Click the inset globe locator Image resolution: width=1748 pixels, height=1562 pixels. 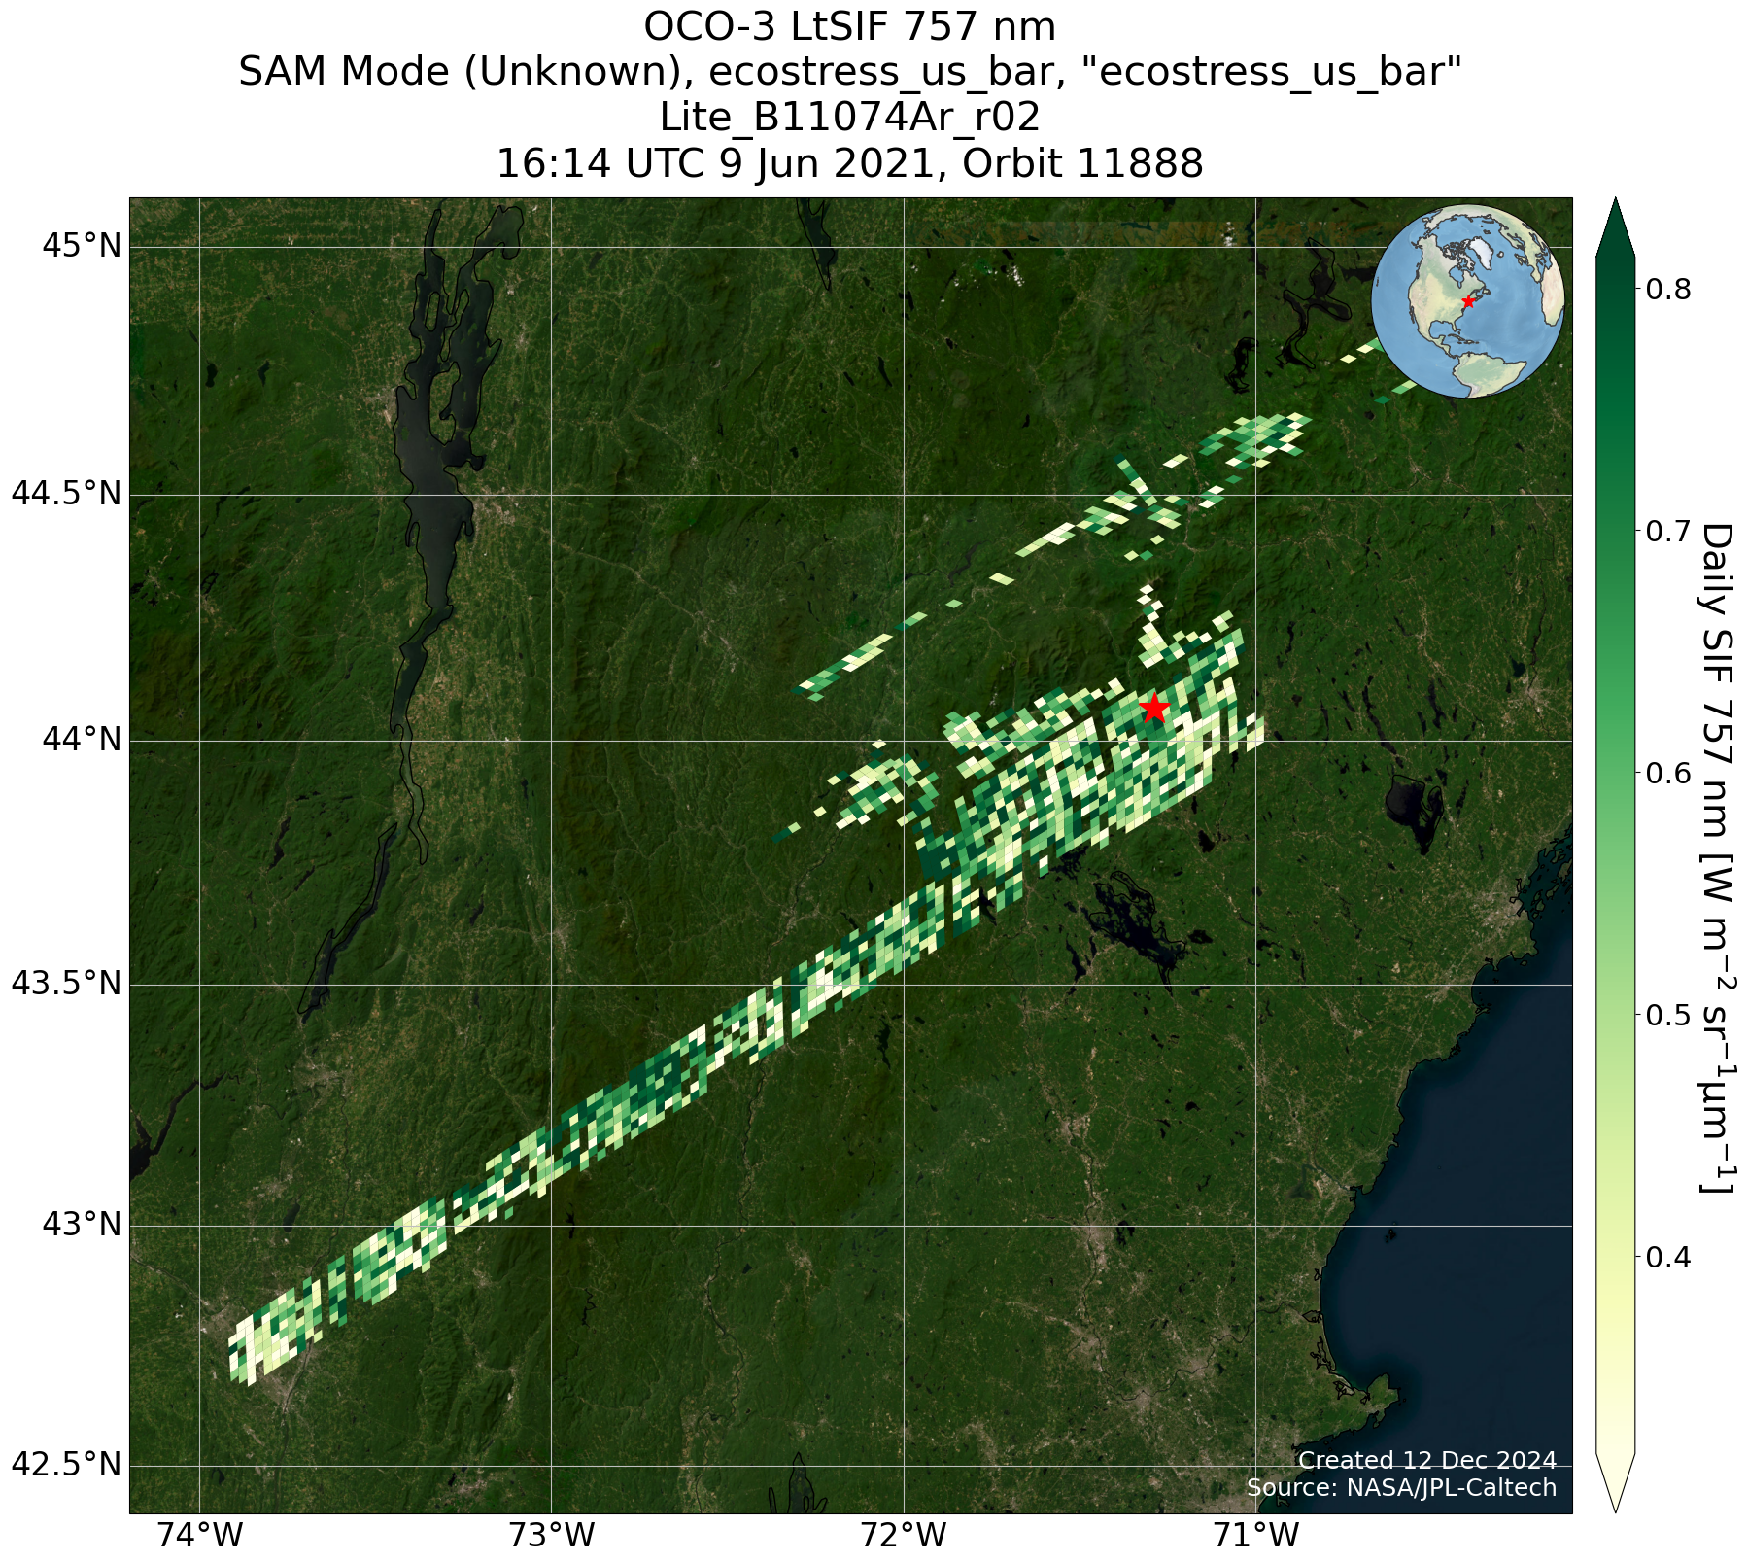1467,300
